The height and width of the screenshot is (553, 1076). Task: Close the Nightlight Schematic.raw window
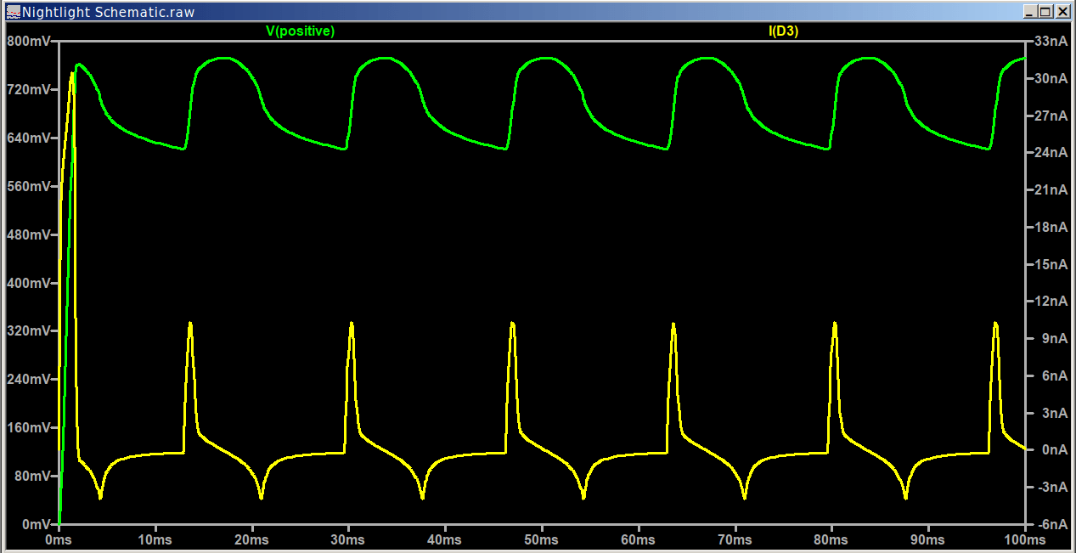(x=1062, y=12)
